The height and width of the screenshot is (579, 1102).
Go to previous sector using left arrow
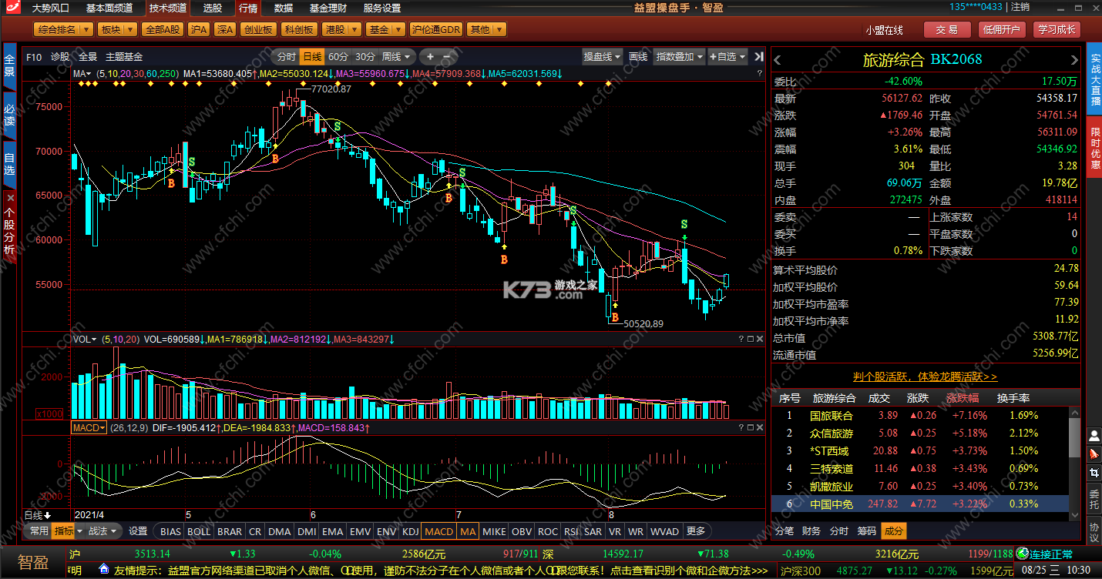click(x=778, y=60)
